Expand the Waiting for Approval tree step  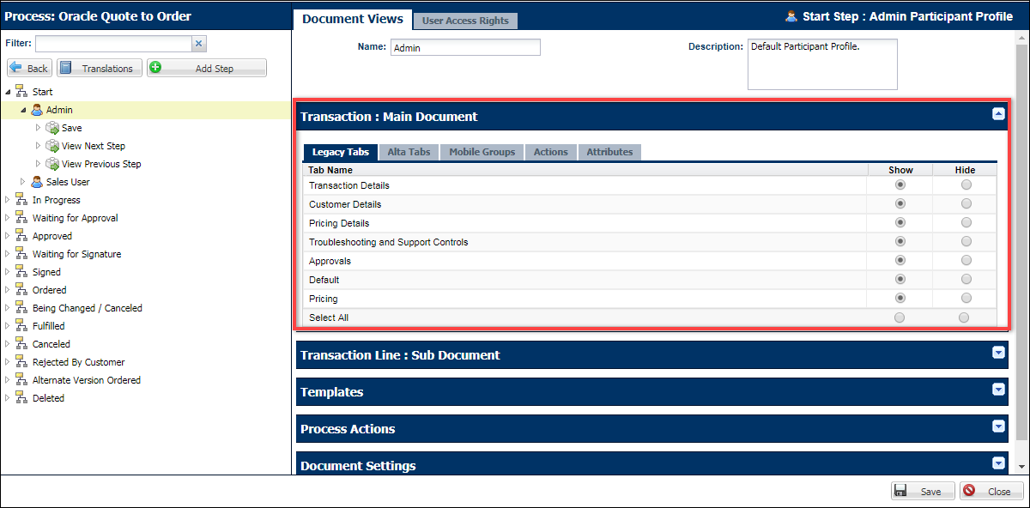click(x=7, y=217)
